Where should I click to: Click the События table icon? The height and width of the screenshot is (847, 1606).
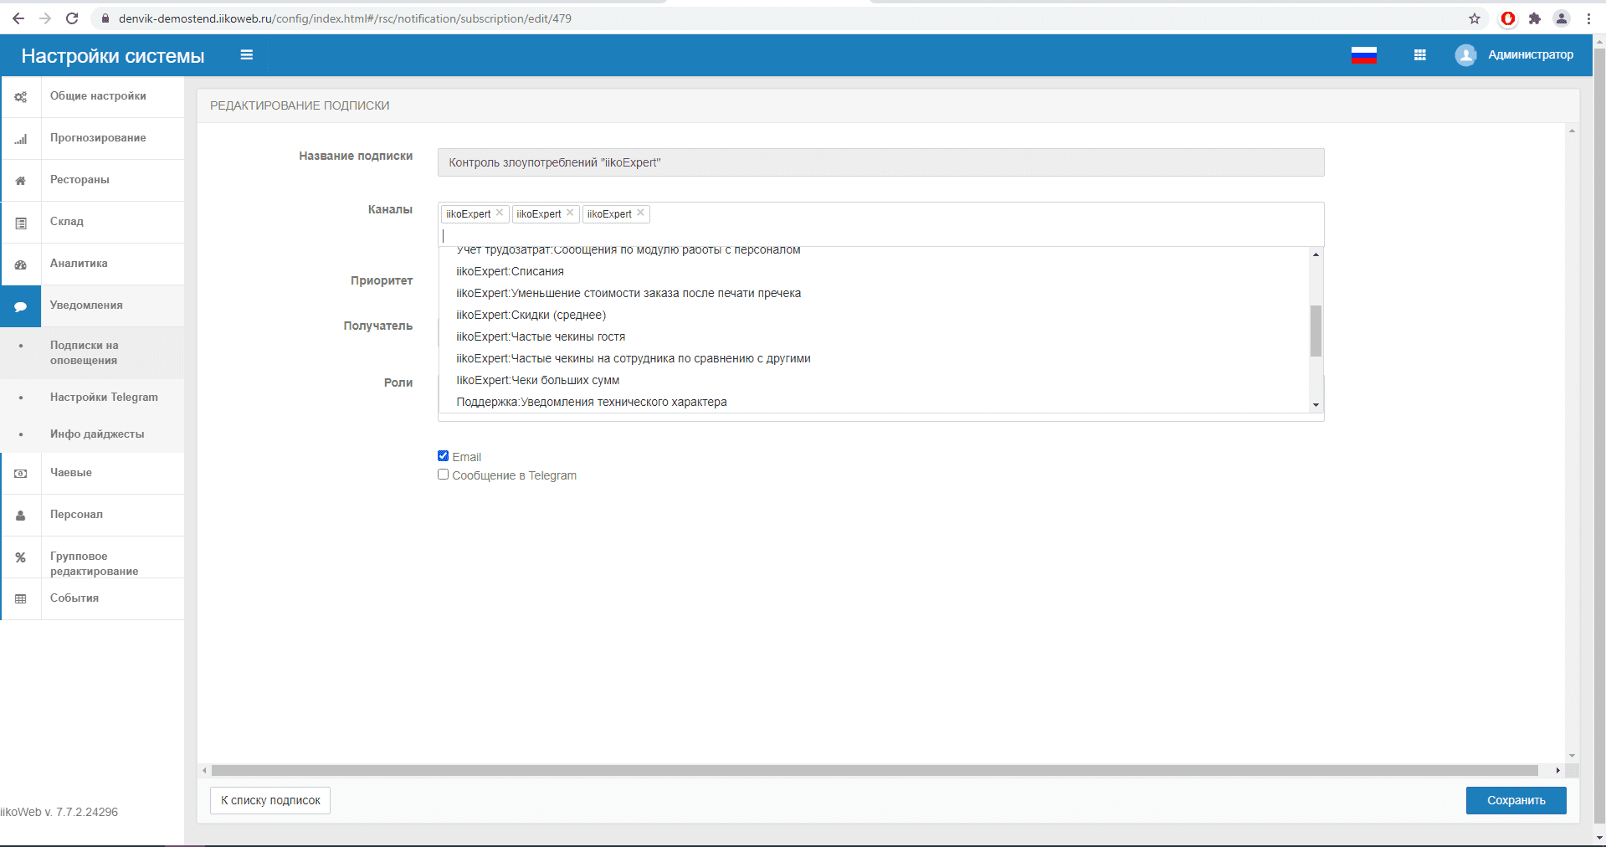20,599
